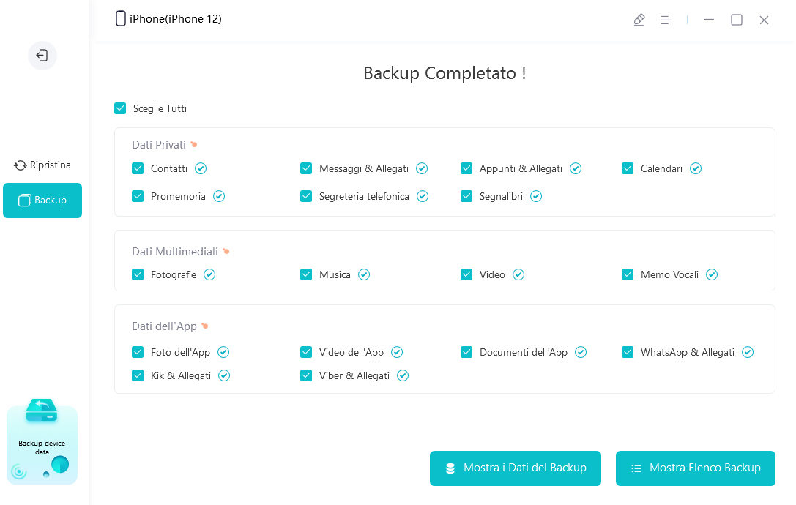Click the green status checkmark next to Contatti
The image size is (796, 505).
[201, 168]
